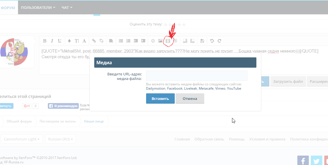Click the insert media film-strip icon
Image resolution: width=328 pixels, height=165 pixels.
[x=168, y=41]
